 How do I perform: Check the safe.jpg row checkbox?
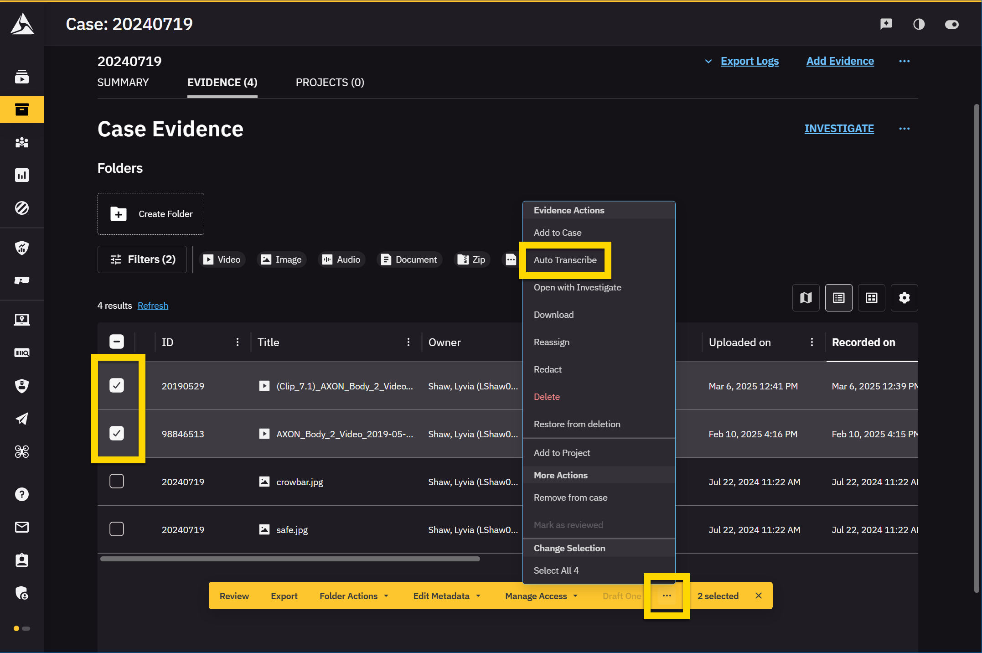coord(117,529)
